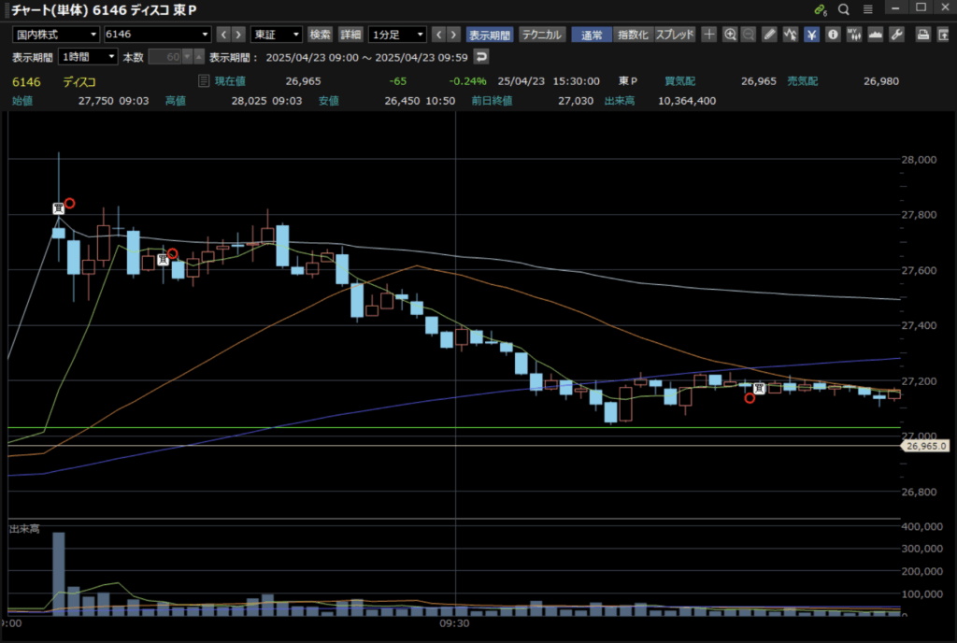The height and width of the screenshot is (643, 957).
Task: Click the 26,965.0 current price marker
Action: (926, 447)
